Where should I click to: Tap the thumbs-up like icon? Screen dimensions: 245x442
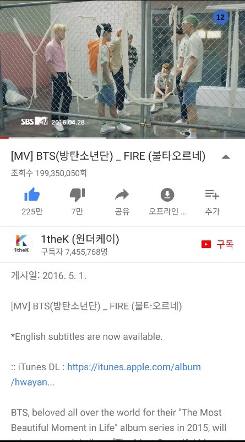coord(32,194)
